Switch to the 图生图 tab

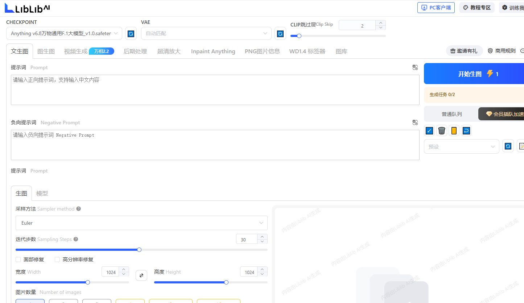(46, 51)
